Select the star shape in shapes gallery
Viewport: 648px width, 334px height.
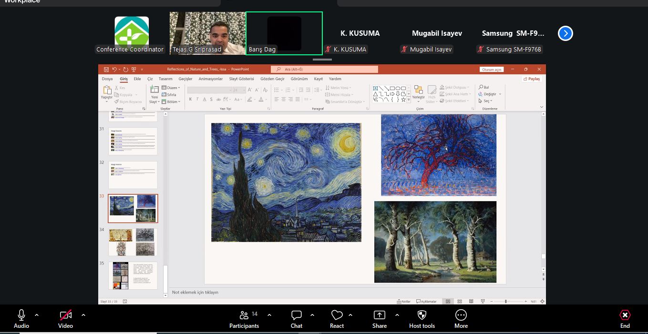(x=403, y=100)
